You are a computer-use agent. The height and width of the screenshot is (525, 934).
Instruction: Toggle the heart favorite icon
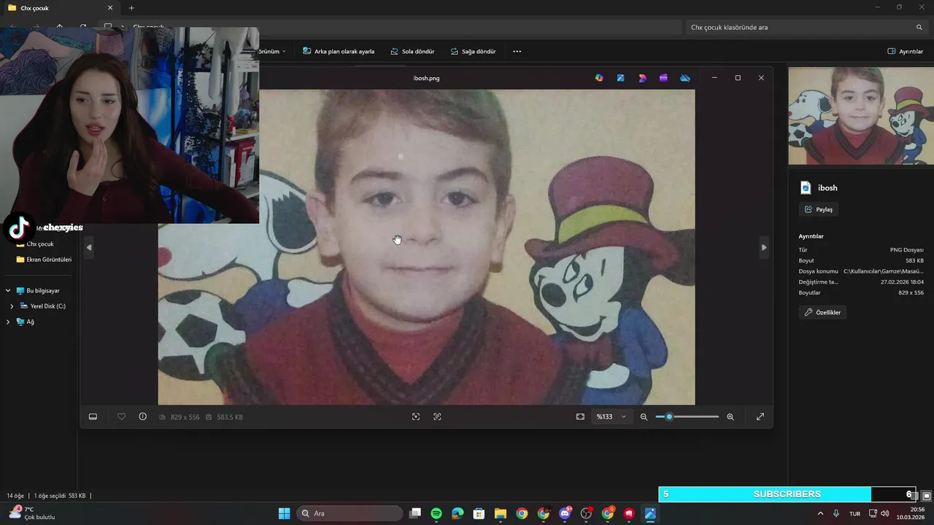[x=121, y=416]
